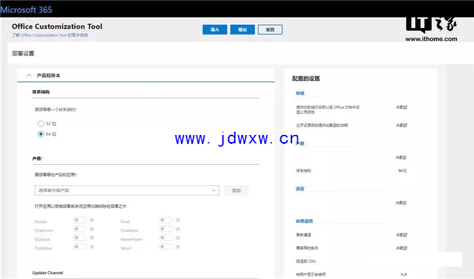The width and height of the screenshot is (474, 279).
Task: Click the 导入 (Import) button
Action: [215, 29]
